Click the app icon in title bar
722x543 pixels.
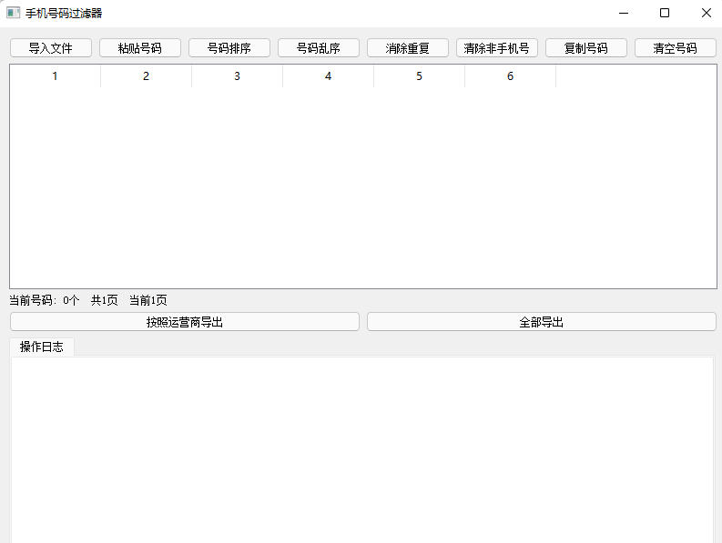[x=13, y=13]
